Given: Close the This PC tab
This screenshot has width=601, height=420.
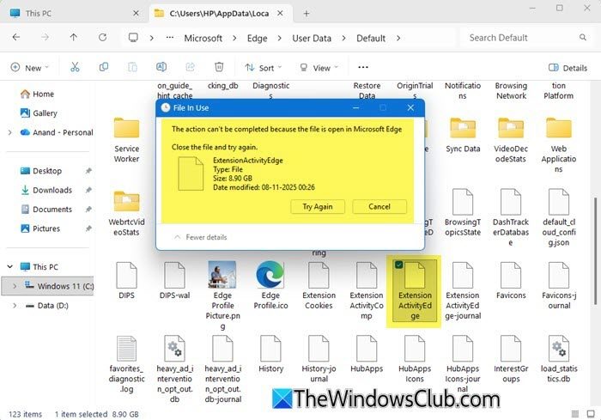Looking at the screenshot, I should tap(136, 14).
